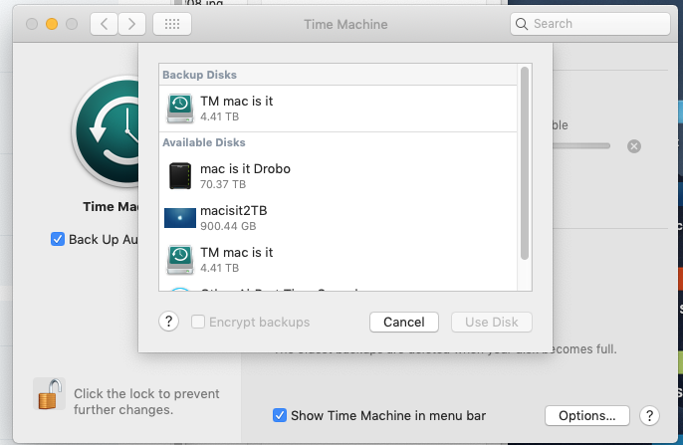Click the Backup Disks header

199,75
